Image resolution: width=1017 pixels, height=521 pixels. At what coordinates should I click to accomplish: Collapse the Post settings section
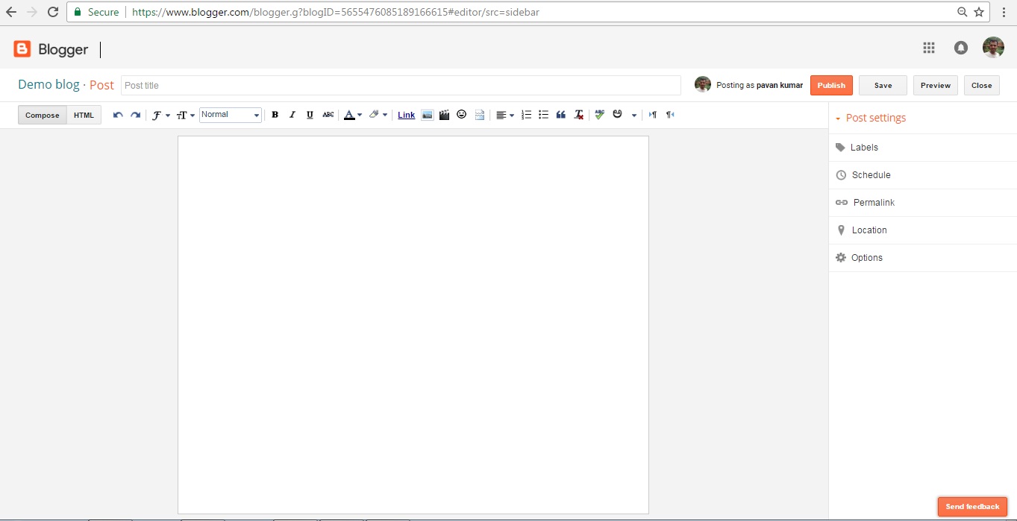(x=870, y=118)
